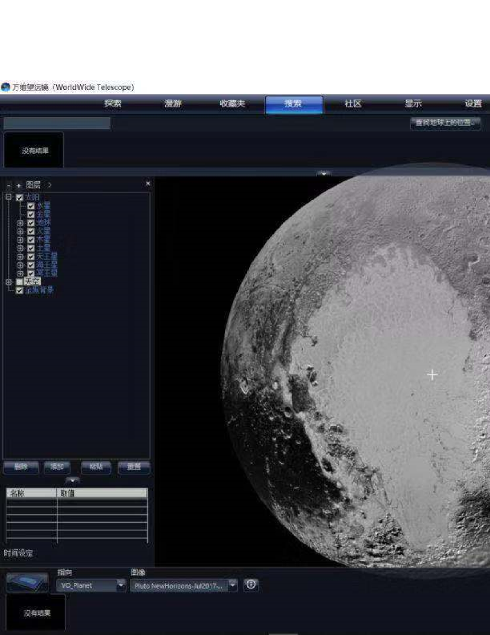Click the 名称 column header
The width and height of the screenshot is (490, 635).
[x=31, y=493]
